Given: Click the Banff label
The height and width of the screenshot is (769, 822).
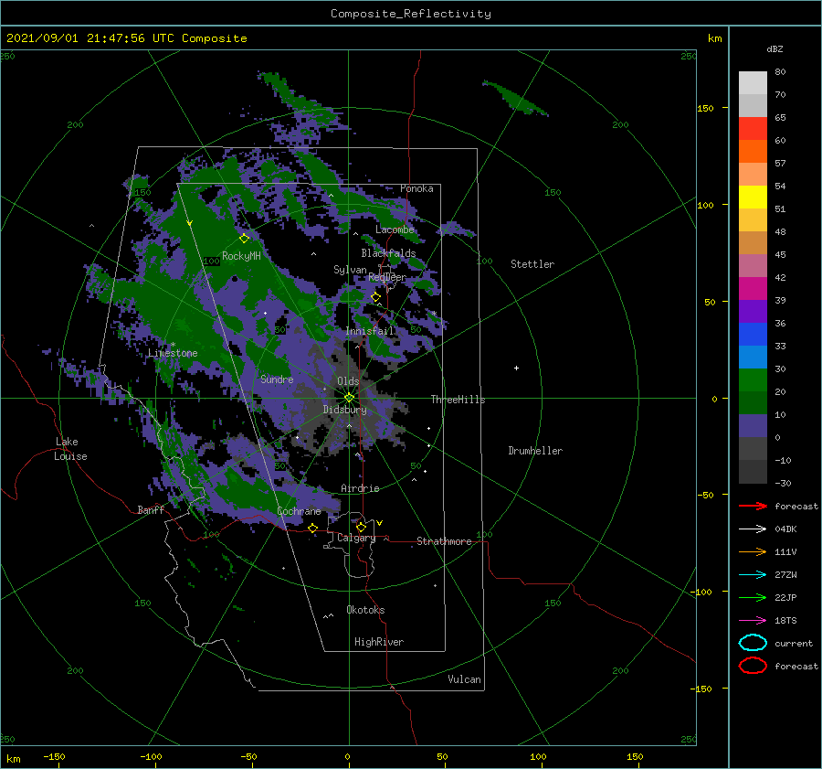Looking at the screenshot, I should tap(151, 509).
